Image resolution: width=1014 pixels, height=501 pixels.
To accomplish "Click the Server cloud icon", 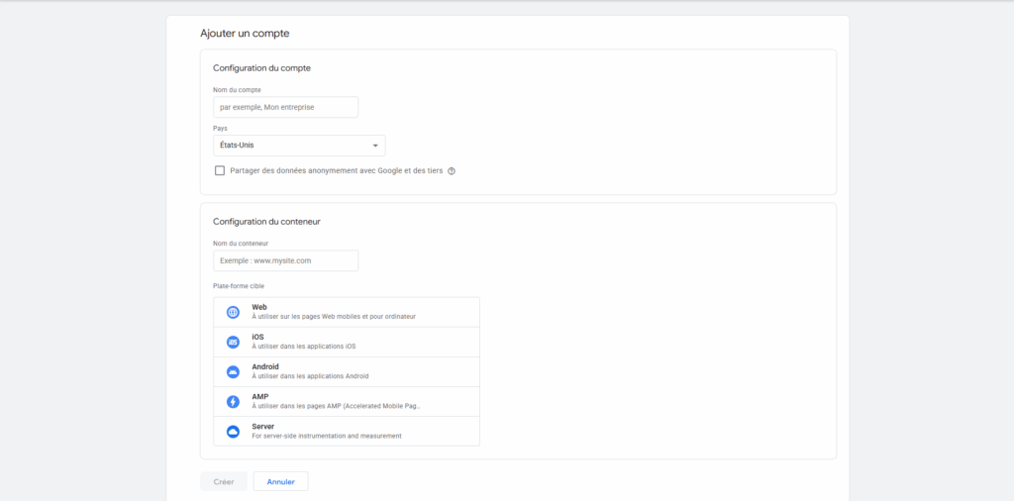I will 233,432.
